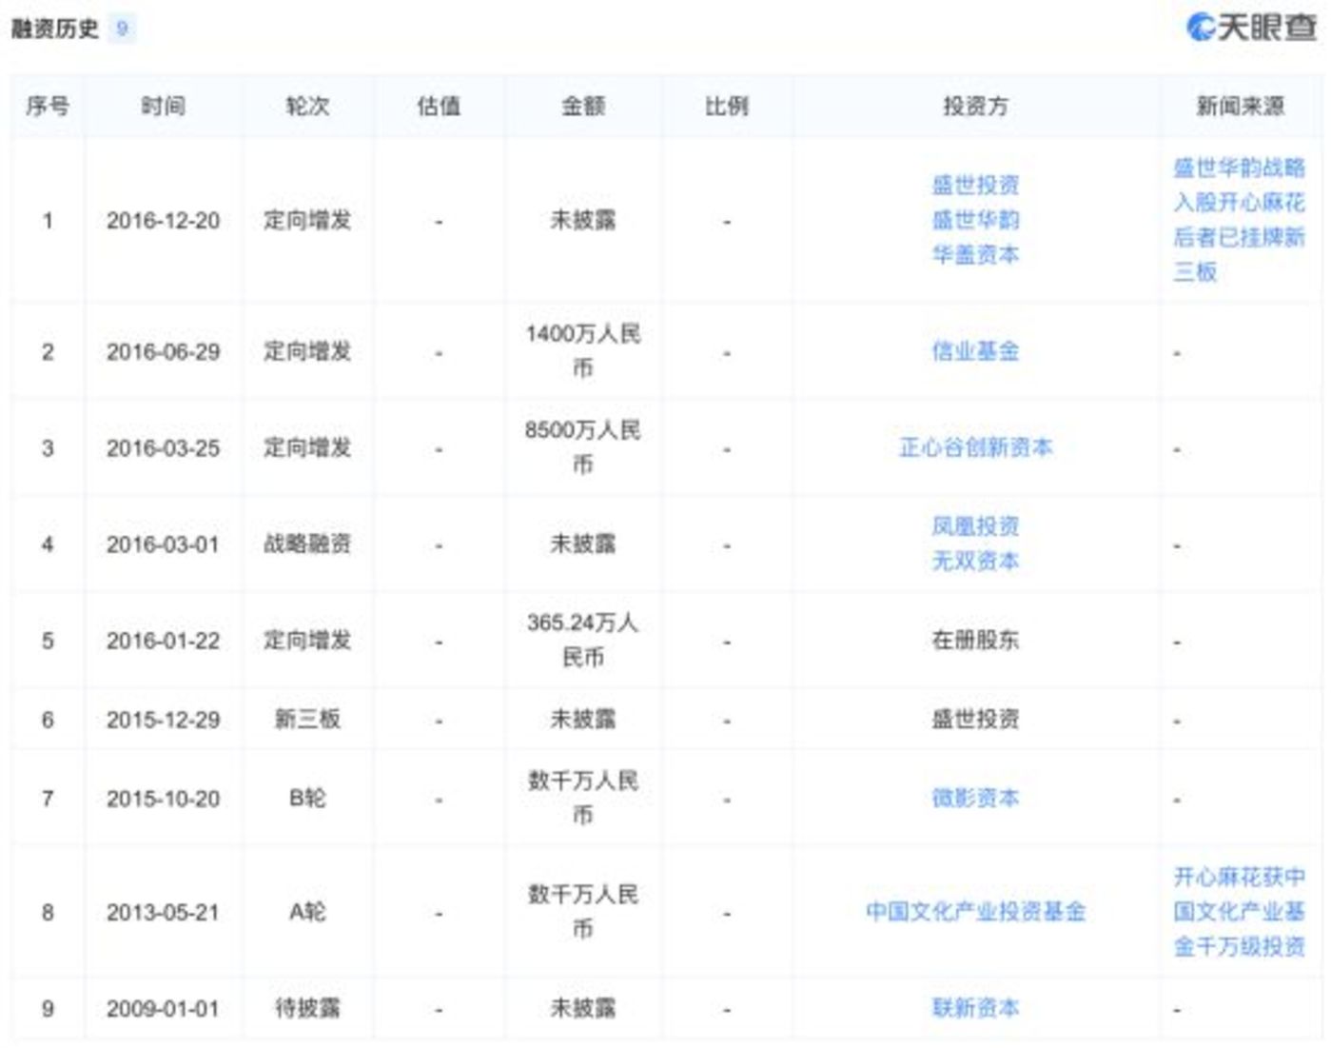The width and height of the screenshot is (1331, 1048).
Task: Click the B轮 round cell
Action: 307,799
